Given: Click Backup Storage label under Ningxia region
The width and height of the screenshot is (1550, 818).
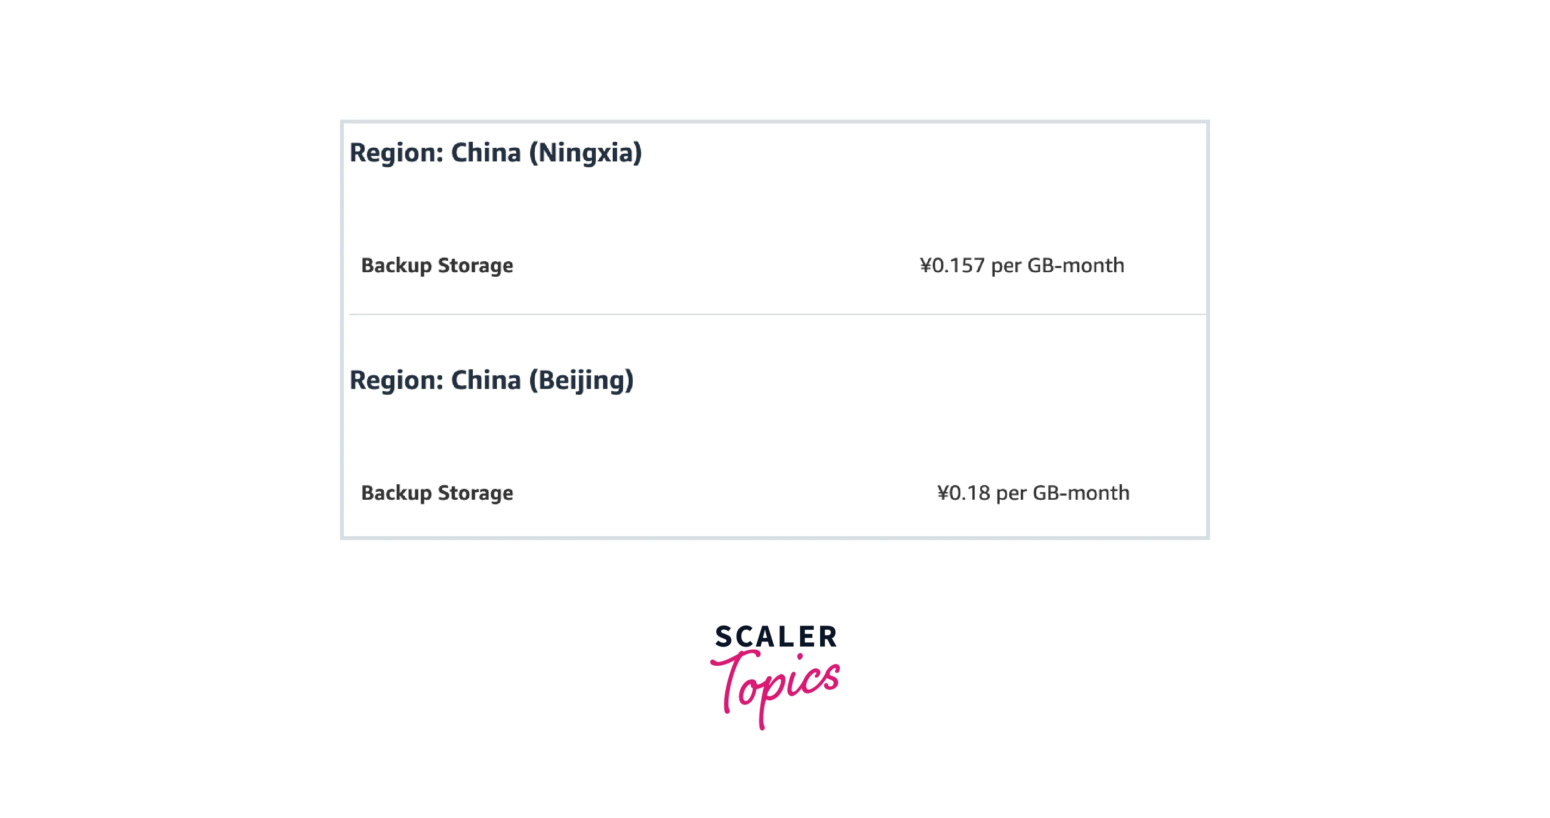Looking at the screenshot, I should coord(437,265).
